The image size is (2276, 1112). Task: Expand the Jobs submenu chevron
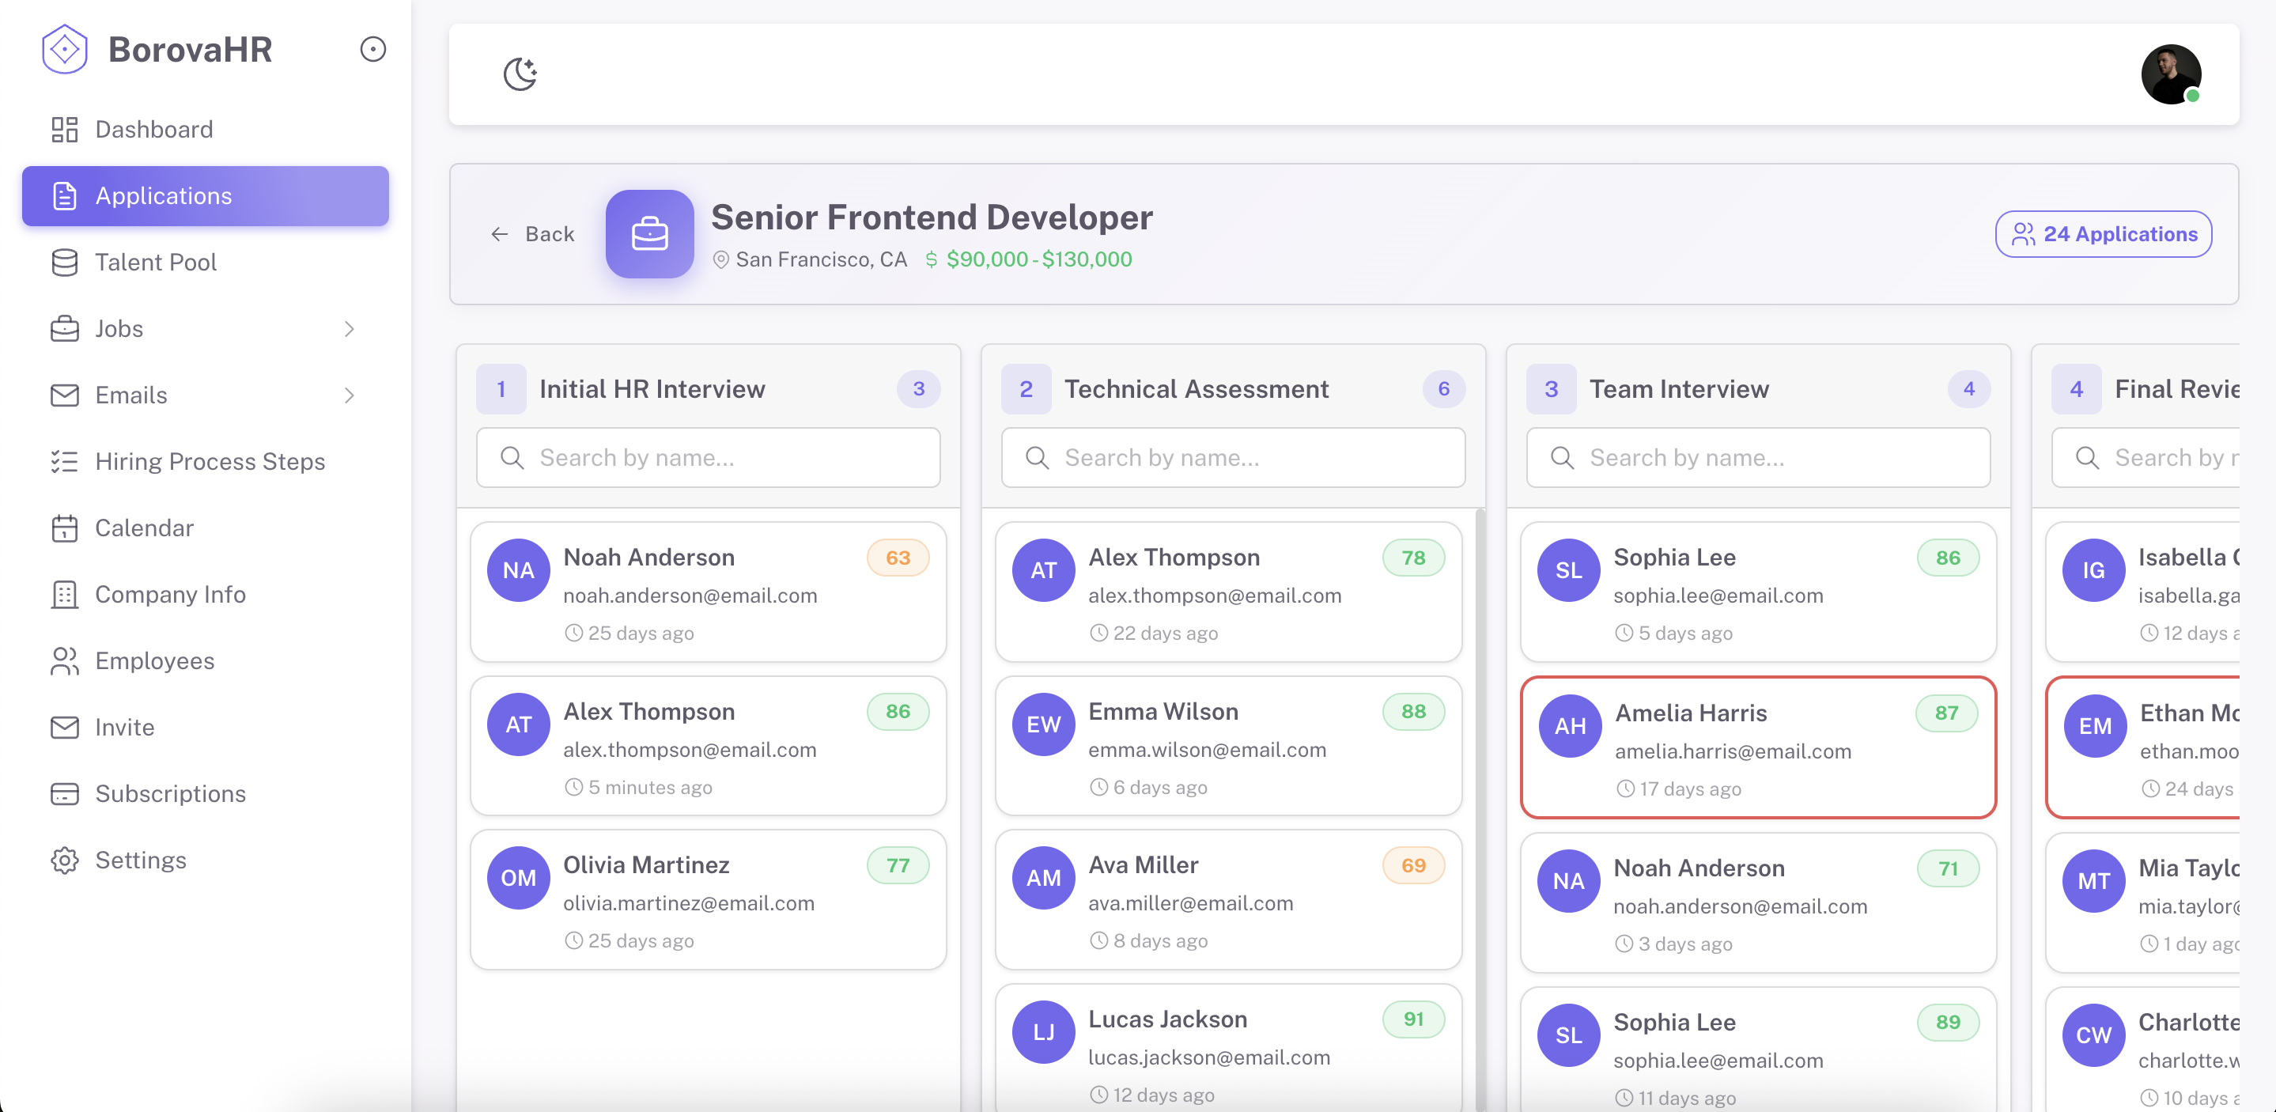click(x=349, y=329)
